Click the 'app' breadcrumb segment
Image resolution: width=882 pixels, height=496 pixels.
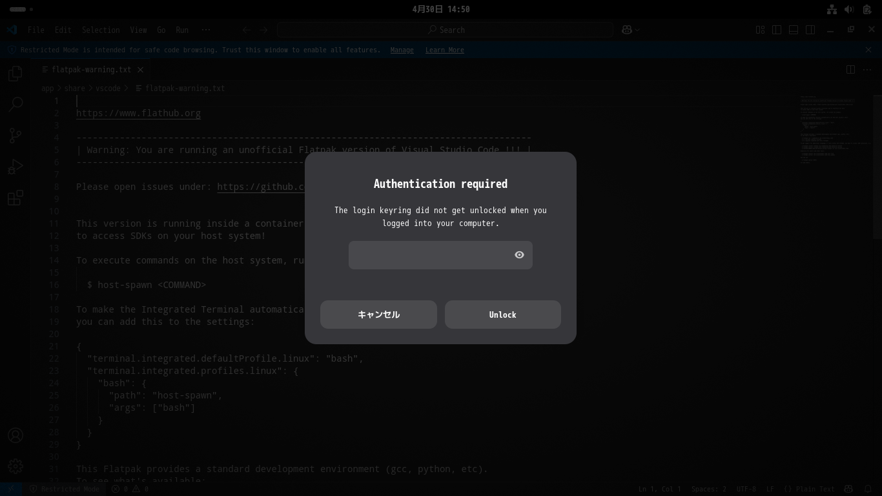(48, 88)
